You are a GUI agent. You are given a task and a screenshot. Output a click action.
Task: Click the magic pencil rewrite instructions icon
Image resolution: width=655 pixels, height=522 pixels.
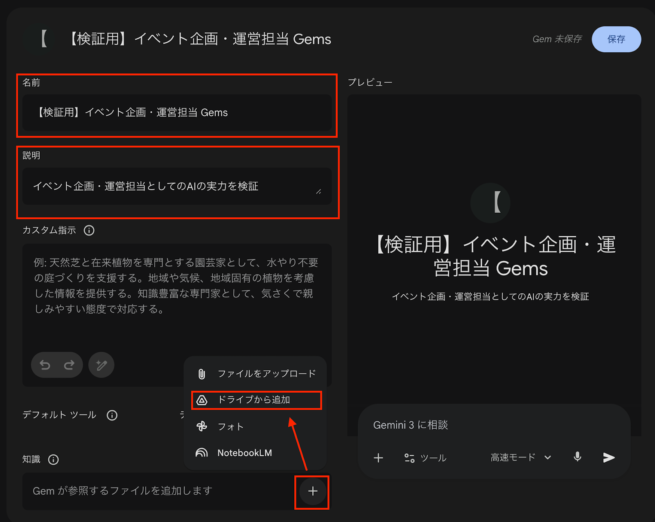pos(102,364)
